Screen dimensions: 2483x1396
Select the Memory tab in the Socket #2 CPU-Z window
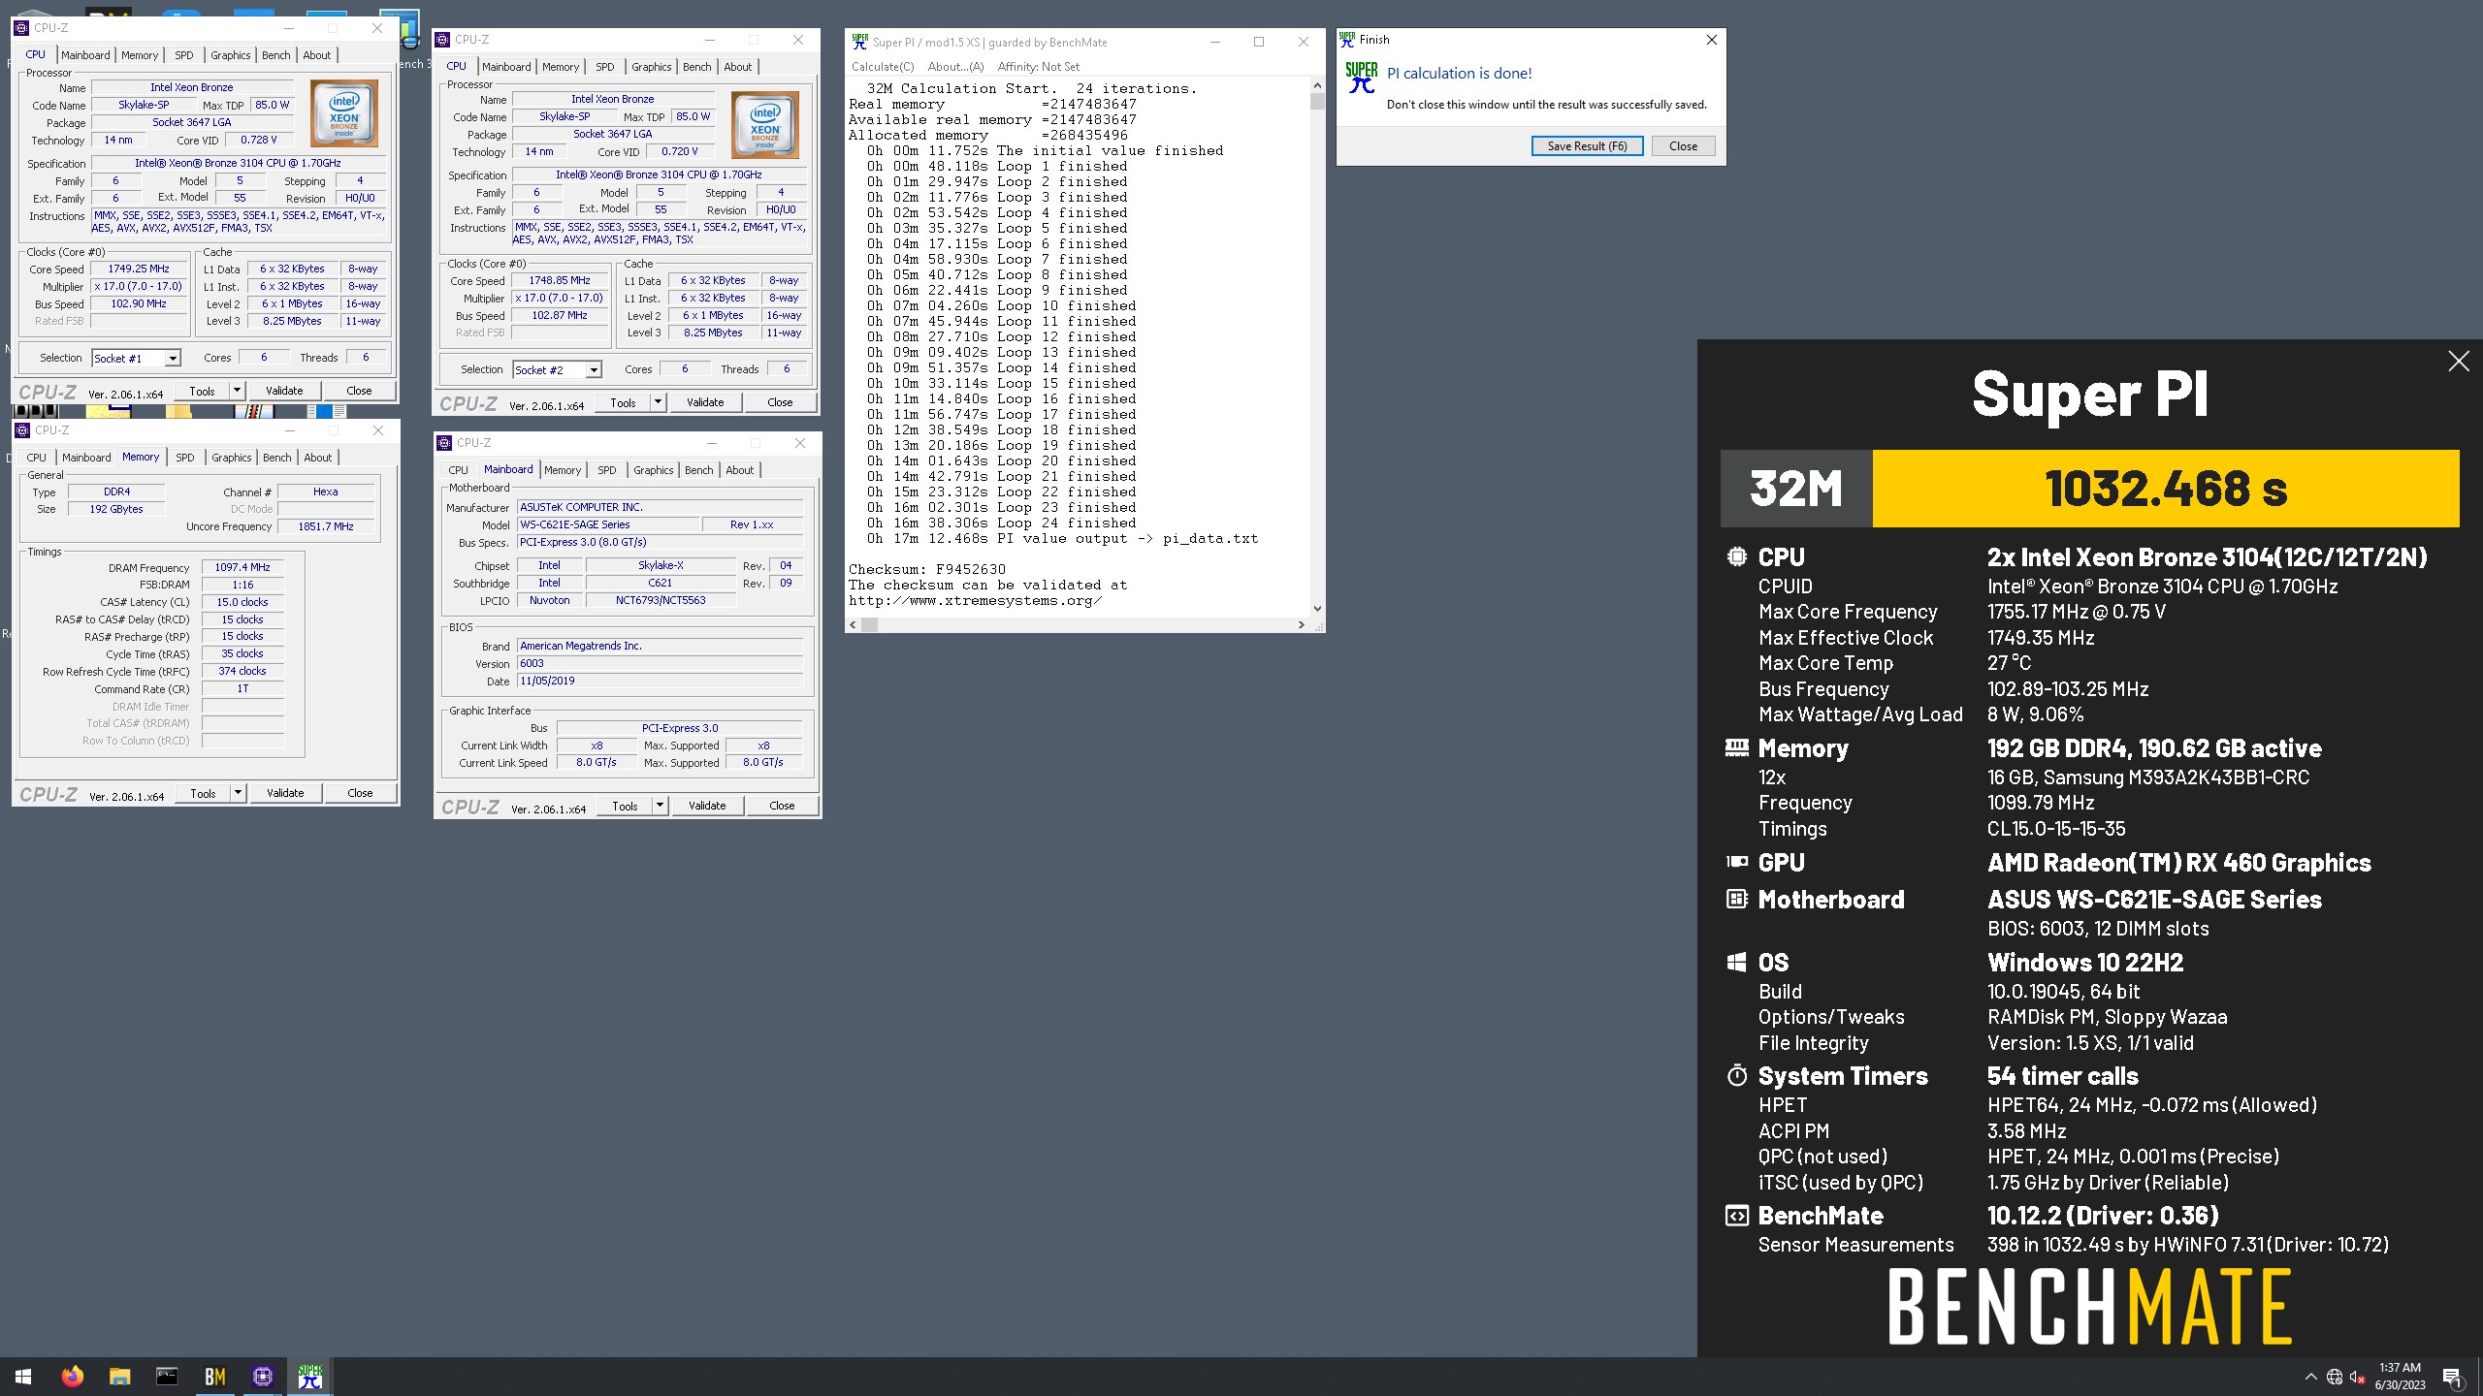click(x=561, y=67)
